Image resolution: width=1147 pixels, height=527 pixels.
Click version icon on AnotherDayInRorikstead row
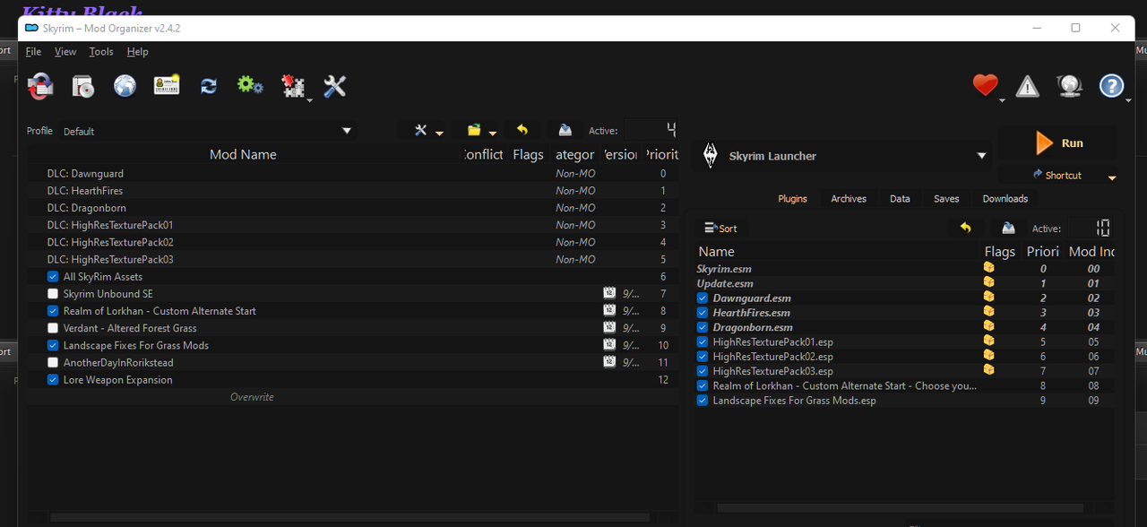pos(609,362)
